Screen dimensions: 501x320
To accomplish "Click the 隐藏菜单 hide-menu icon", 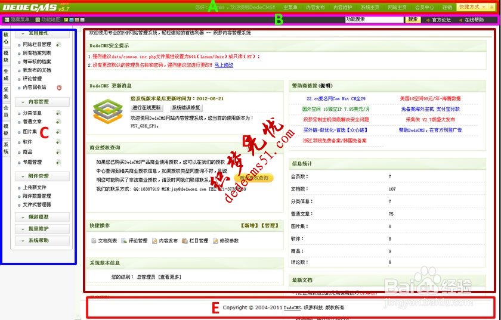I will coord(7,20).
